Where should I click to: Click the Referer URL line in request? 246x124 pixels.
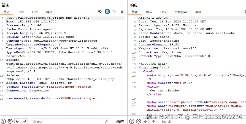pyautogui.click(x=60, y=79)
